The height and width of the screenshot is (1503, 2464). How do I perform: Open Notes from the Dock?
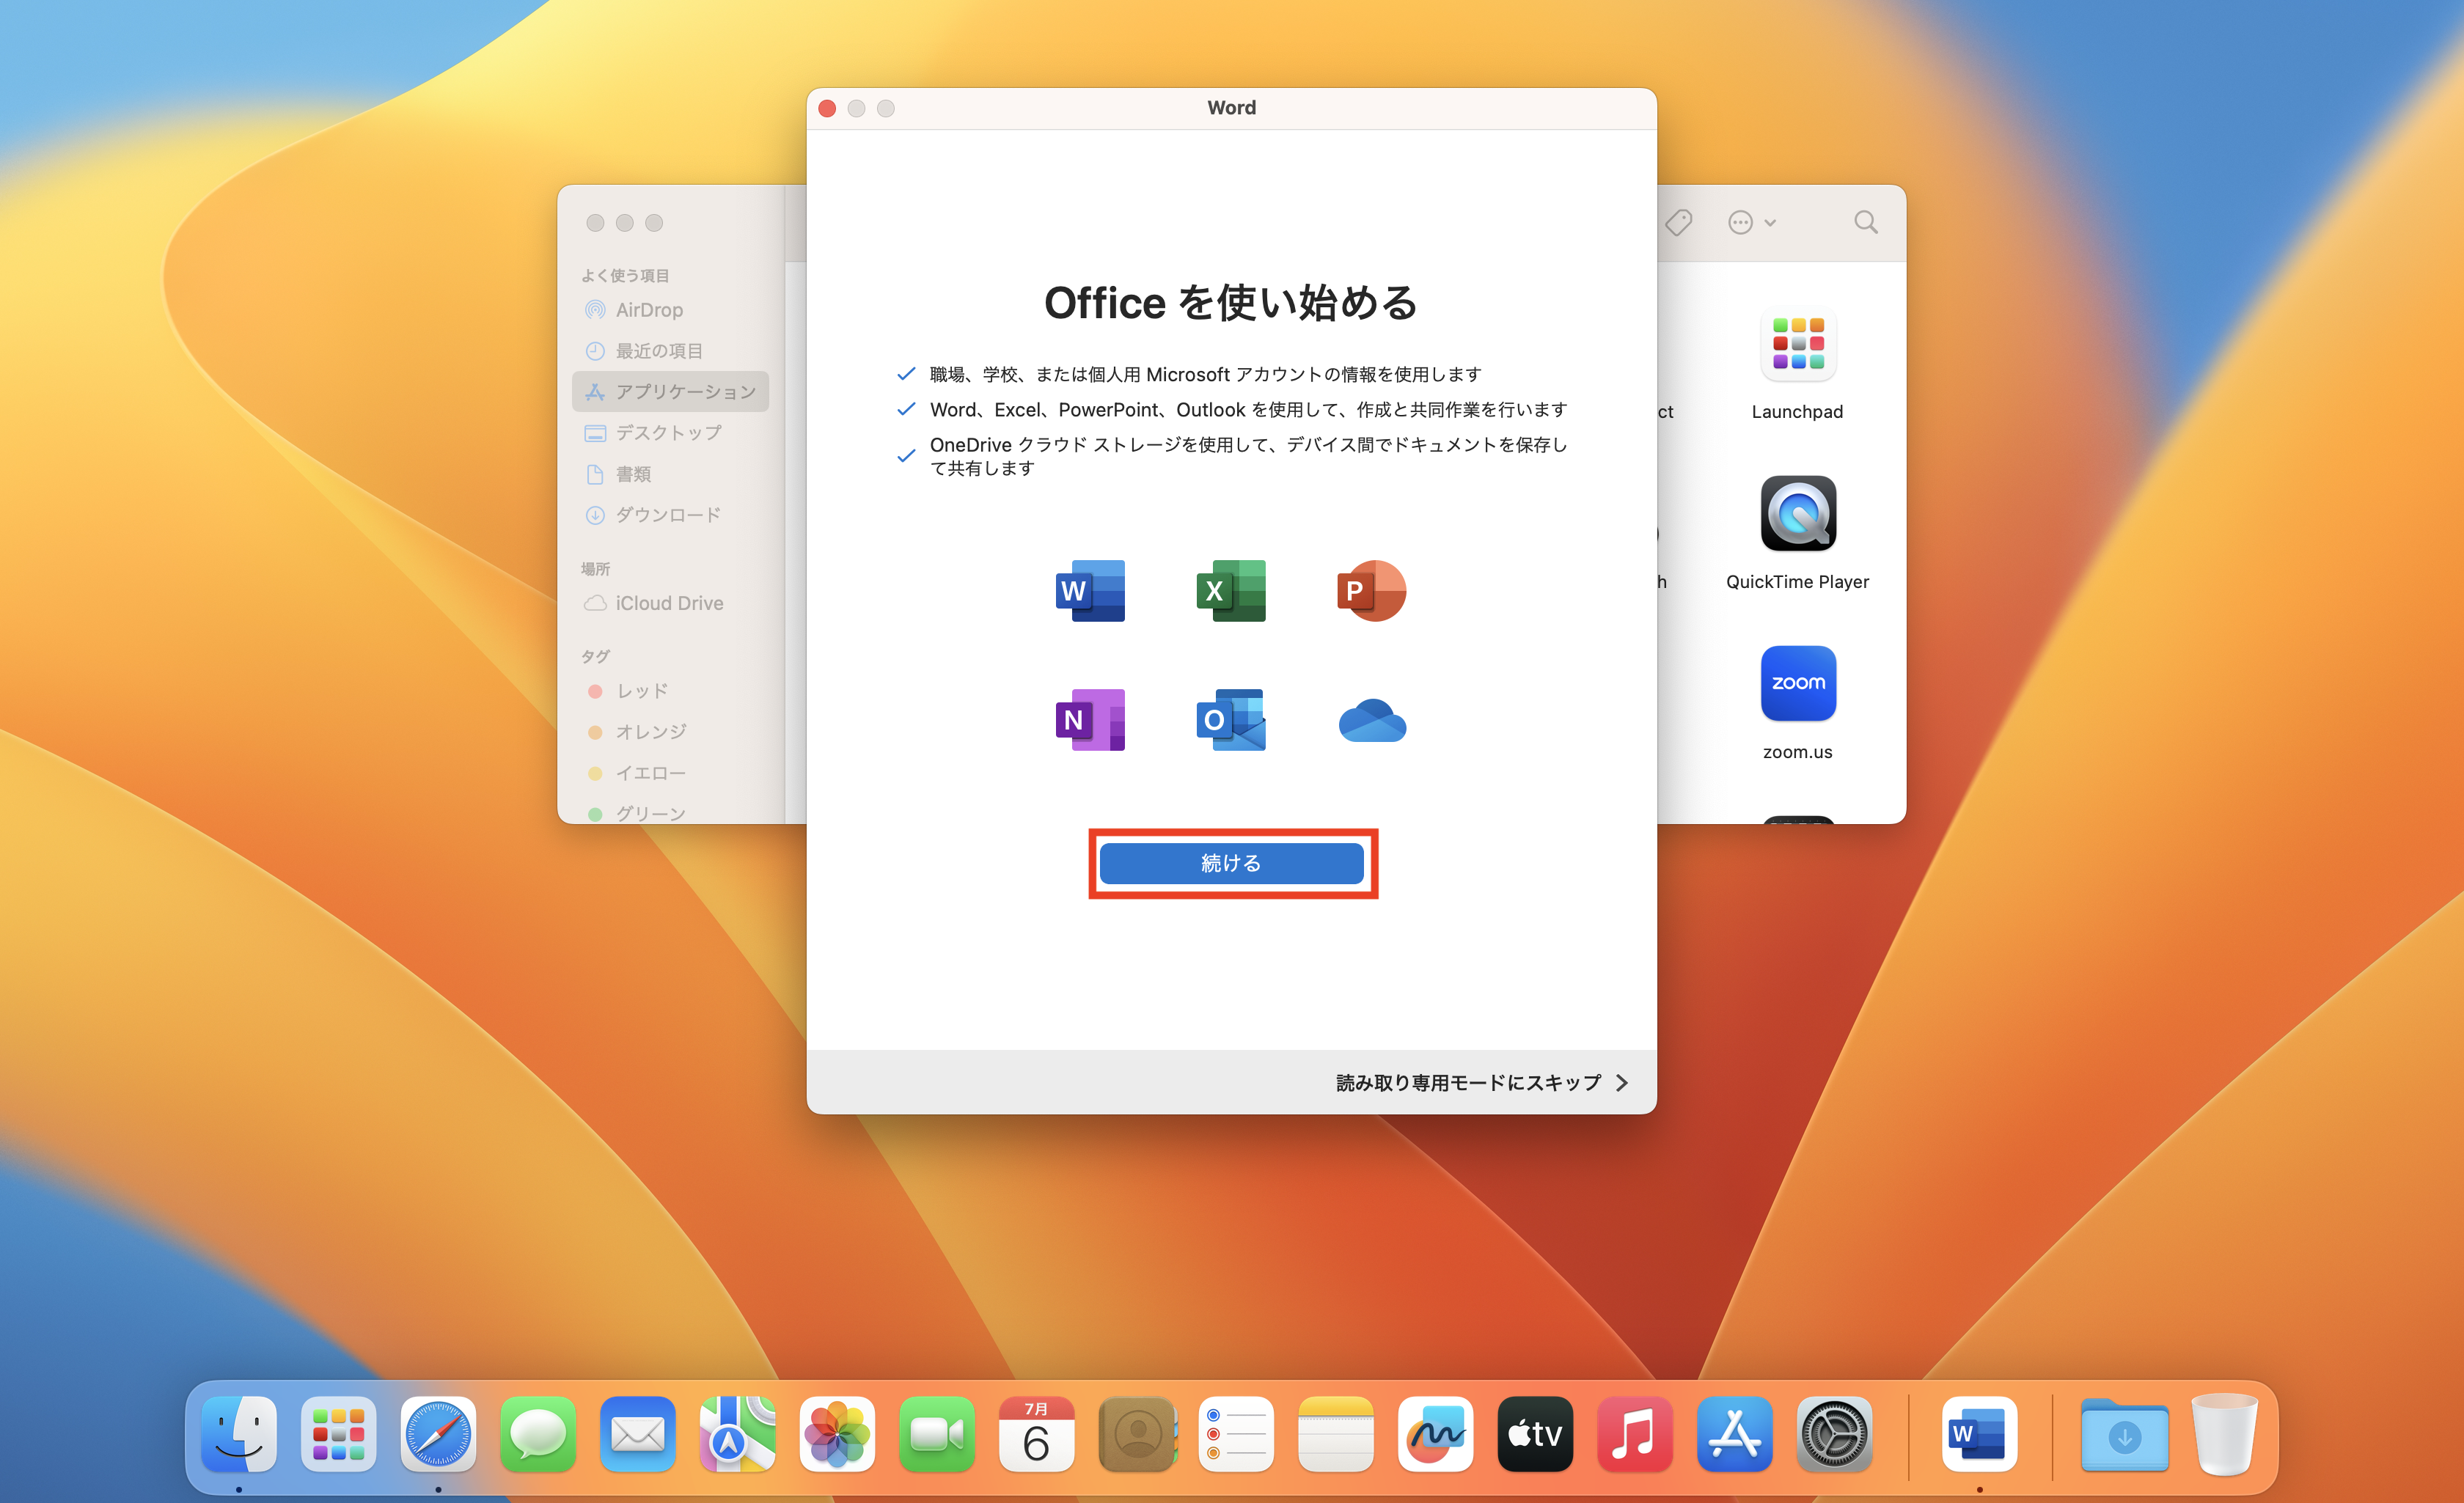pyautogui.click(x=1336, y=1435)
